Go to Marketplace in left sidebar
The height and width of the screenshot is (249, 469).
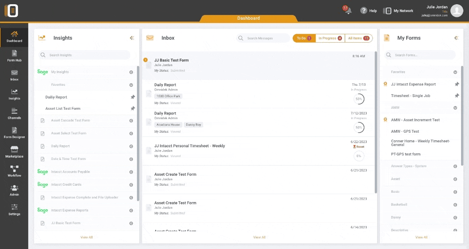tap(14, 151)
